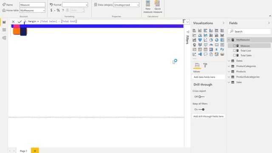The width and height of the screenshot is (272, 153).
Task: Select Ribbon chart visual
Action: click(222, 35)
